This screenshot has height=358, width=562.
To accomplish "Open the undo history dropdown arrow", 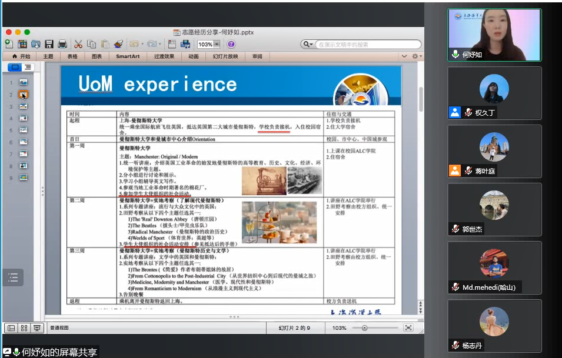I will [x=142, y=45].
